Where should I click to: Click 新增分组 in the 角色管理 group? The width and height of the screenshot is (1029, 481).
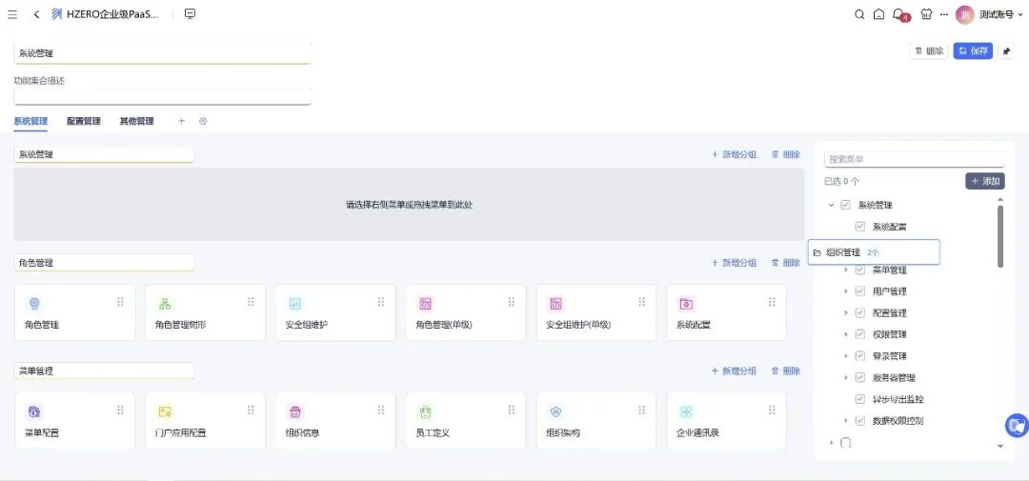734,263
